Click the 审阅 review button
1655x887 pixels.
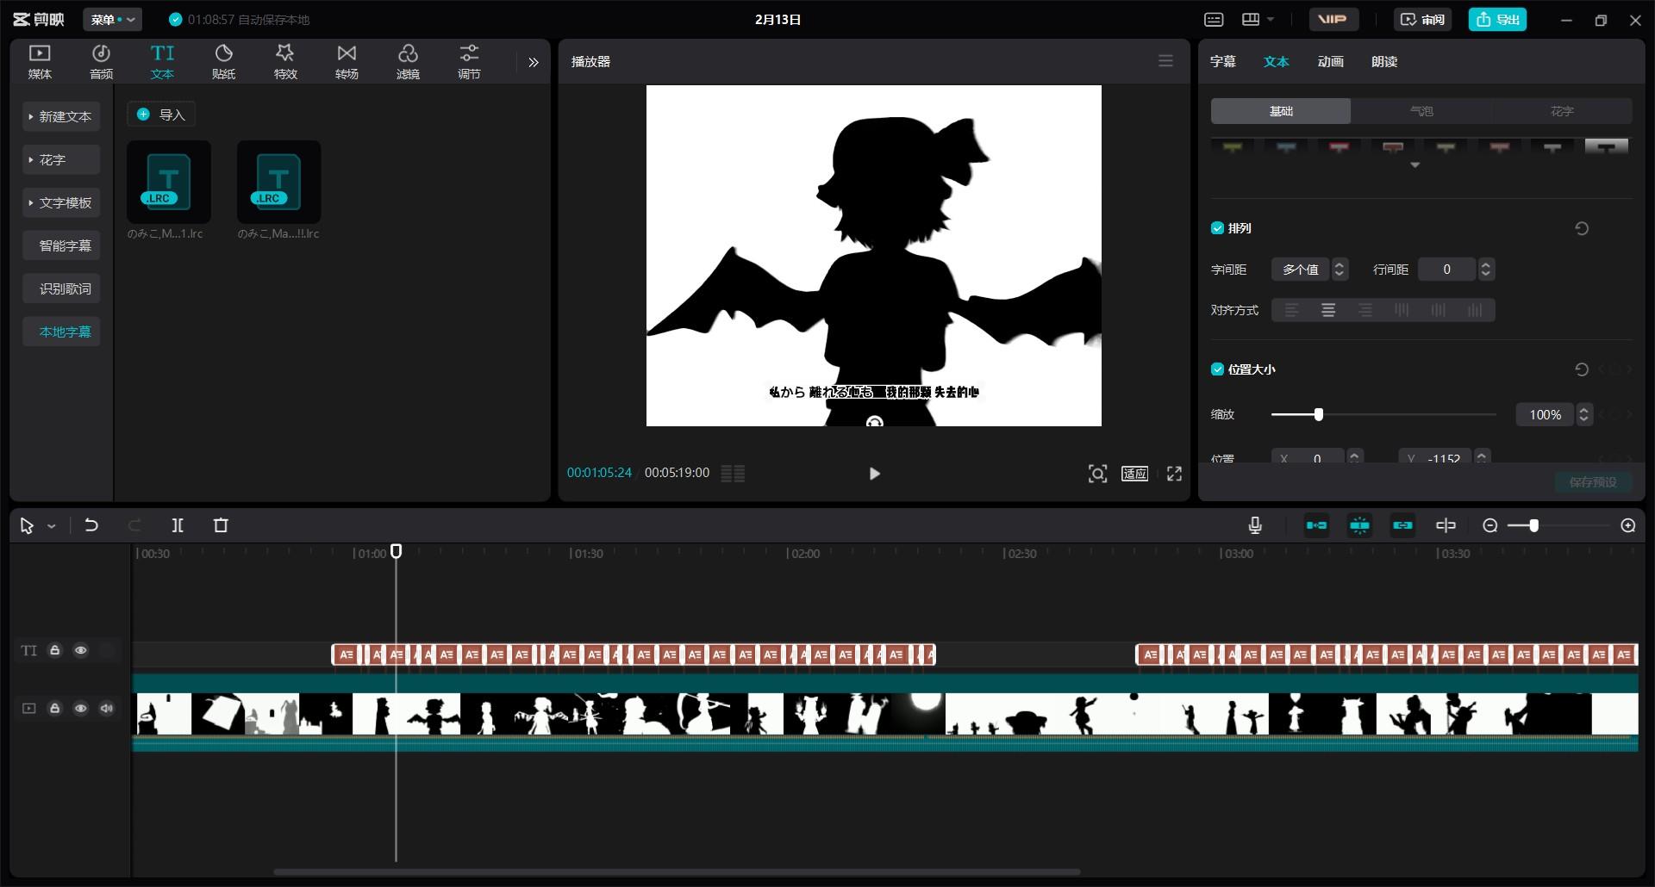[x=1422, y=19]
